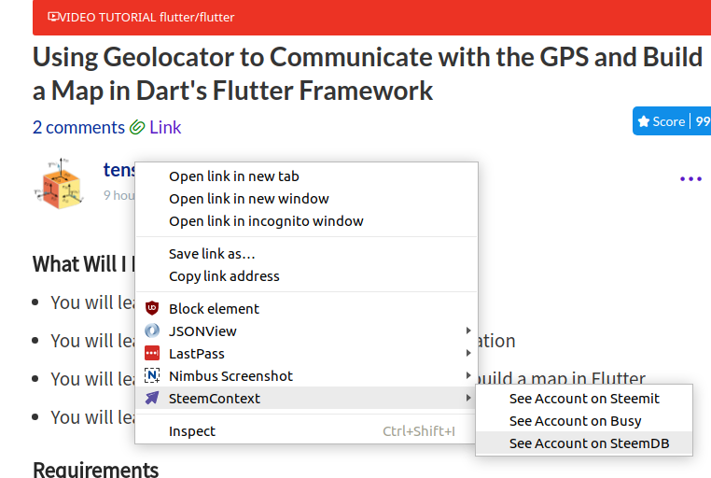
Task: Select Inspect from context menu
Action: [x=306, y=430]
